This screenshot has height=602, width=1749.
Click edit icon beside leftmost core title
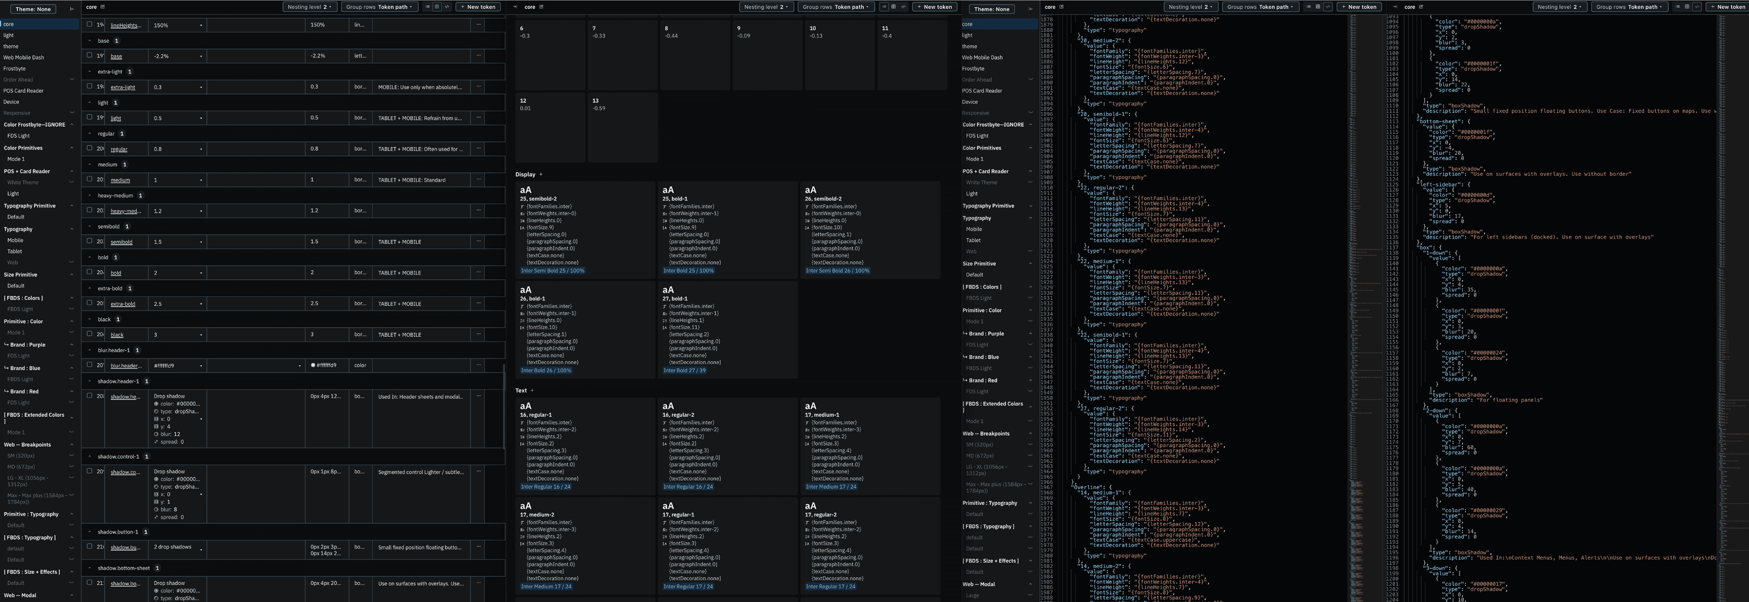[x=103, y=7]
